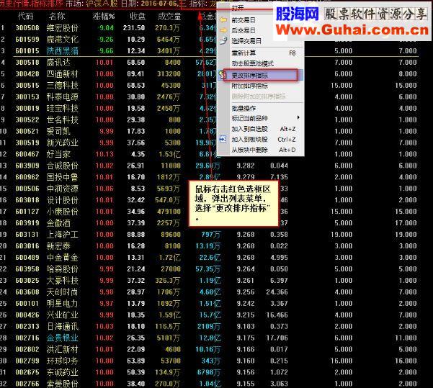Select stock name 日海通讯
433x388 pixels.
(63, 327)
